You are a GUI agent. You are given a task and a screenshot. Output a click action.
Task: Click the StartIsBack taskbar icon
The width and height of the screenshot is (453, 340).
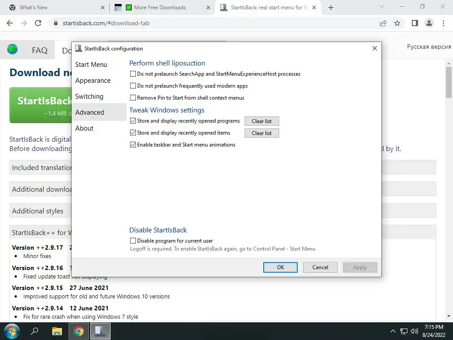(x=100, y=331)
